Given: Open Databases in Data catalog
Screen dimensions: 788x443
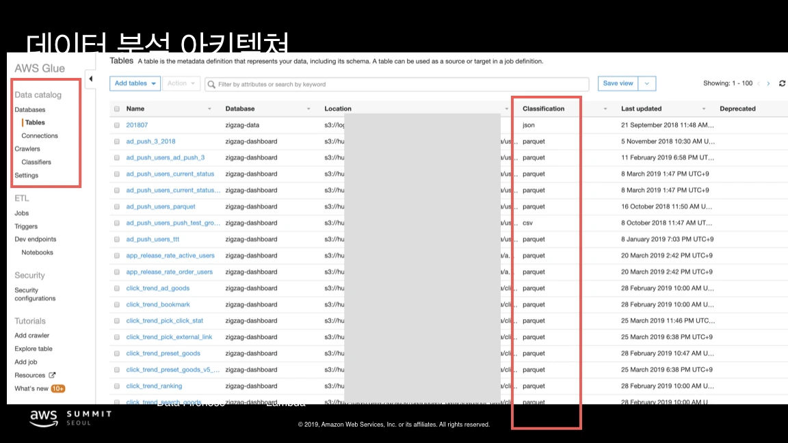Looking at the screenshot, I should pos(29,109).
